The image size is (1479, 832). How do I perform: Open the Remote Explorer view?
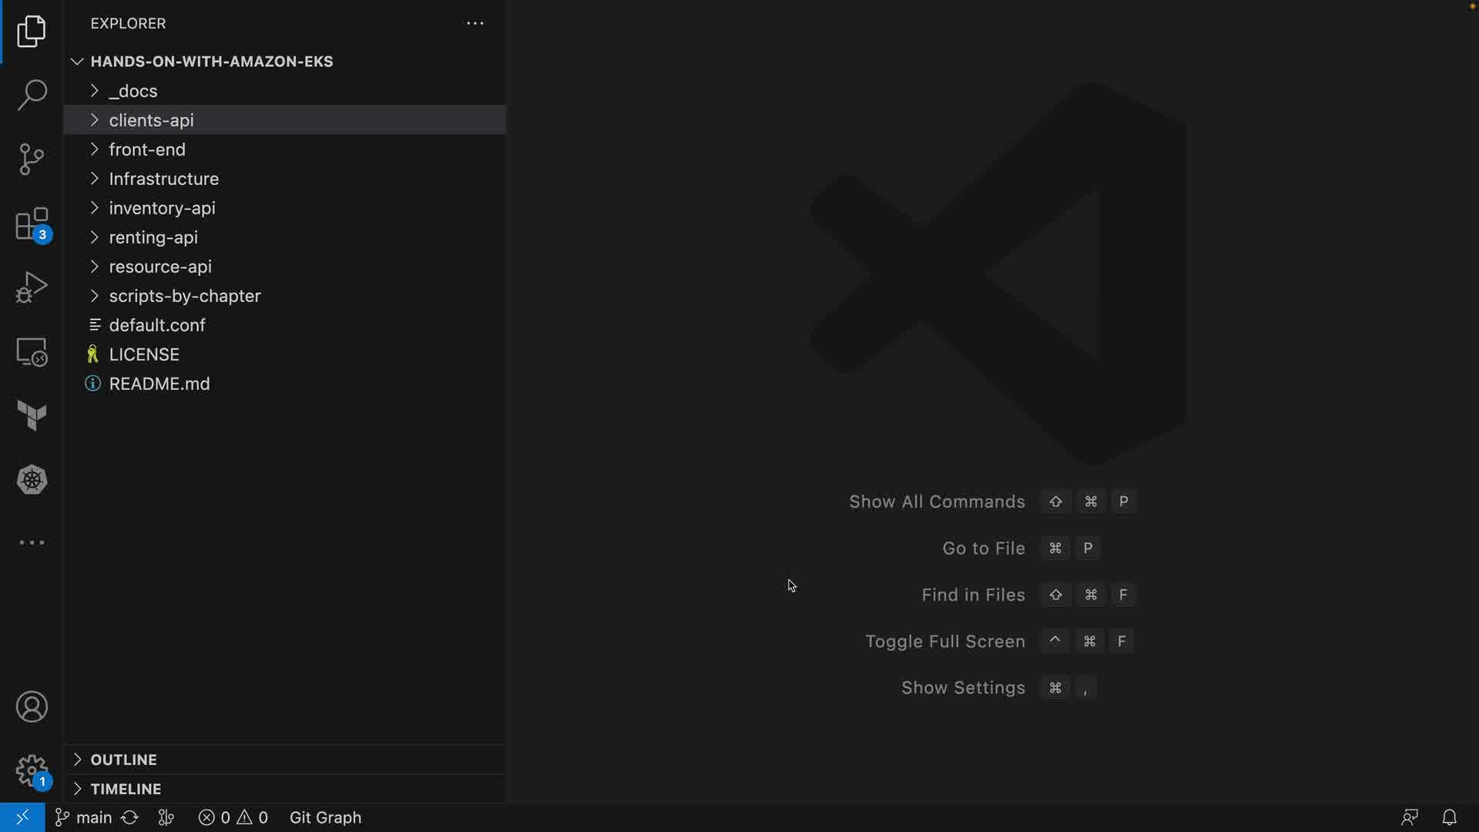pyautogui.click(x=32, y=352)
